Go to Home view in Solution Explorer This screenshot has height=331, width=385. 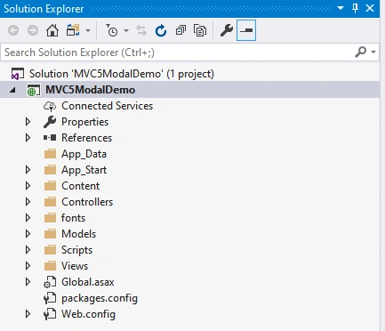52,30
